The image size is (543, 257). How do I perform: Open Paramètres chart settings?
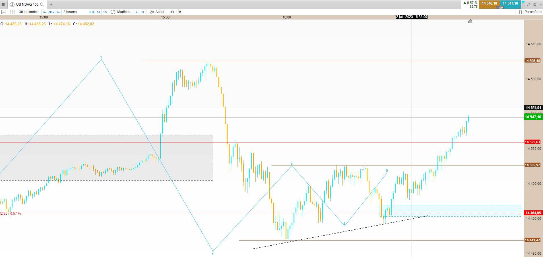[x=530, y=12]
